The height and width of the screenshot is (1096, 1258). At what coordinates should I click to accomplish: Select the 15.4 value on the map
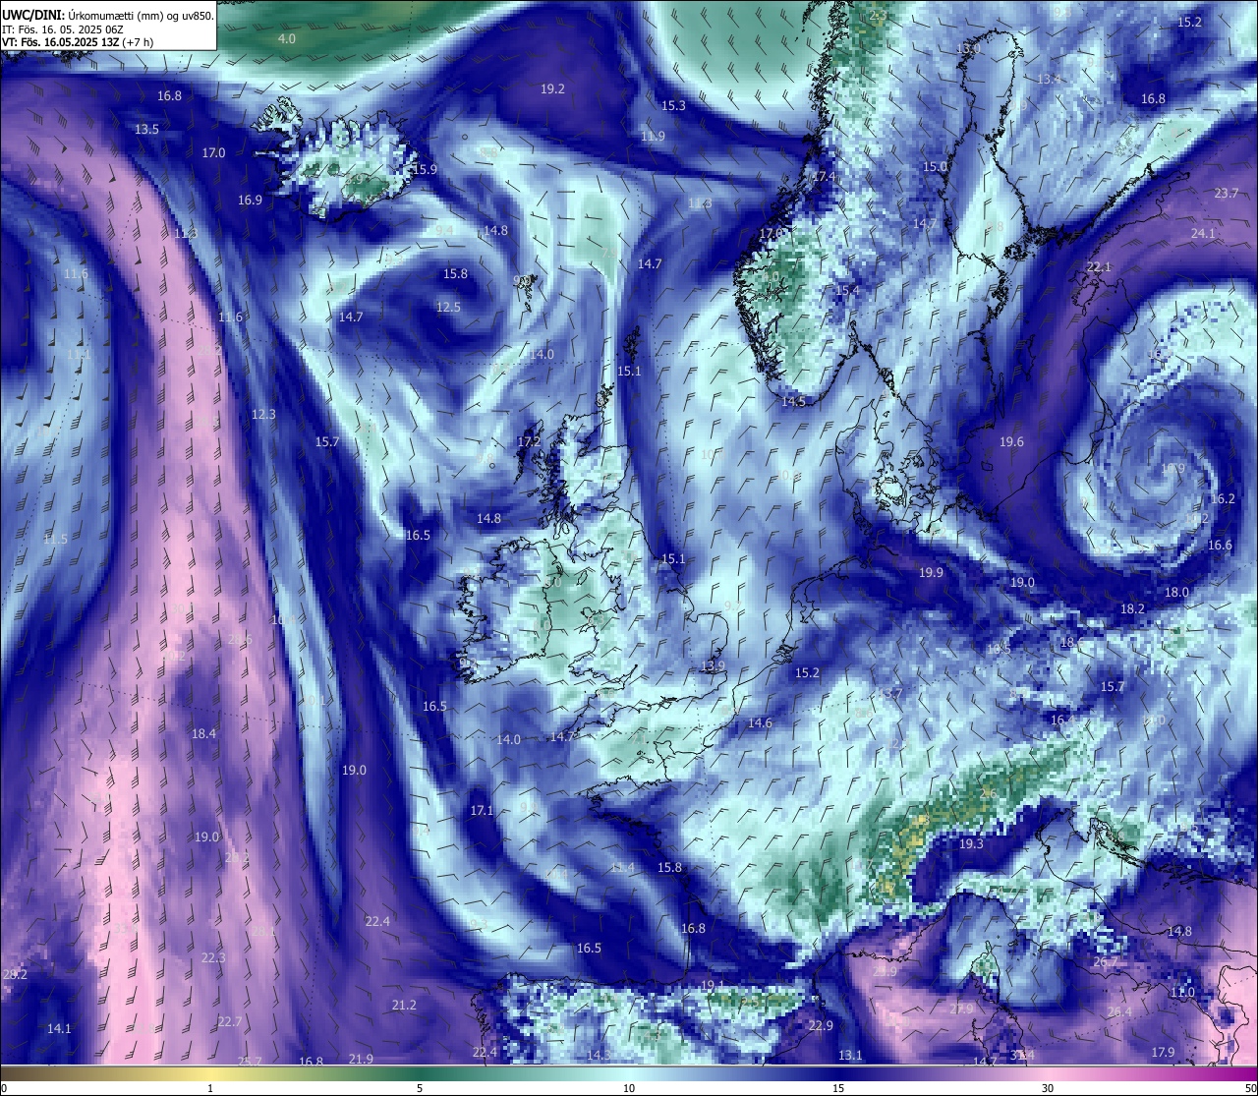click(847, 290)
